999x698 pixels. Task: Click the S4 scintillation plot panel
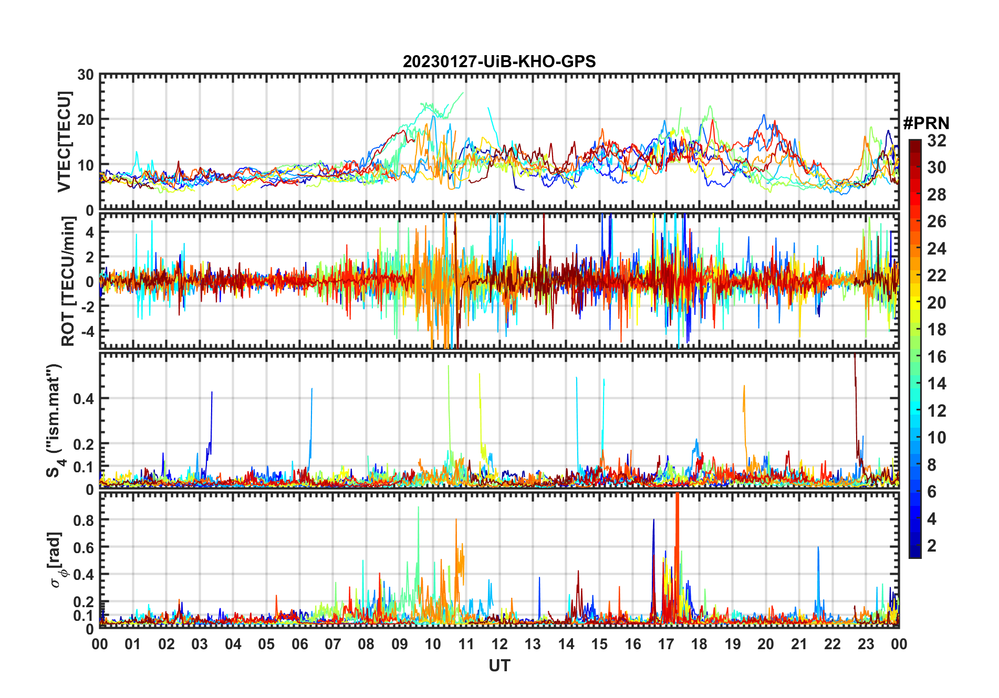499,420
